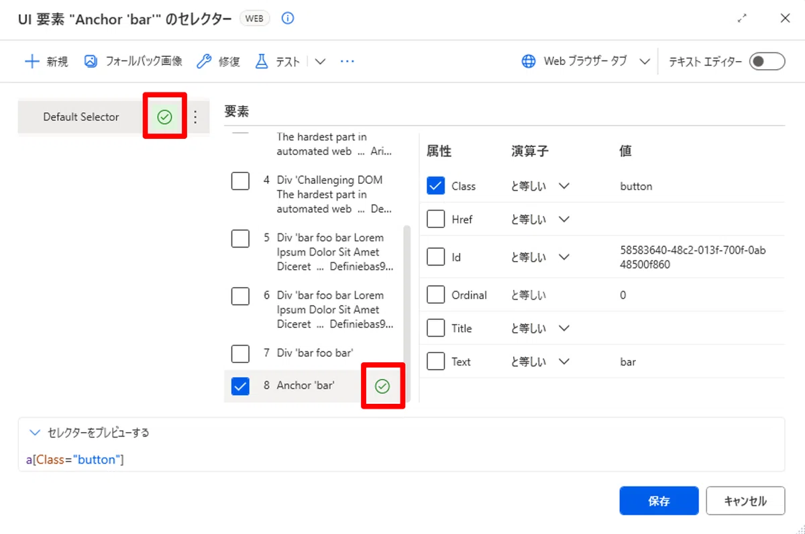The width and height of the screenshot is (805, 534).
Task: Enable the Href attribute checkbox
Action: [436, 219]
